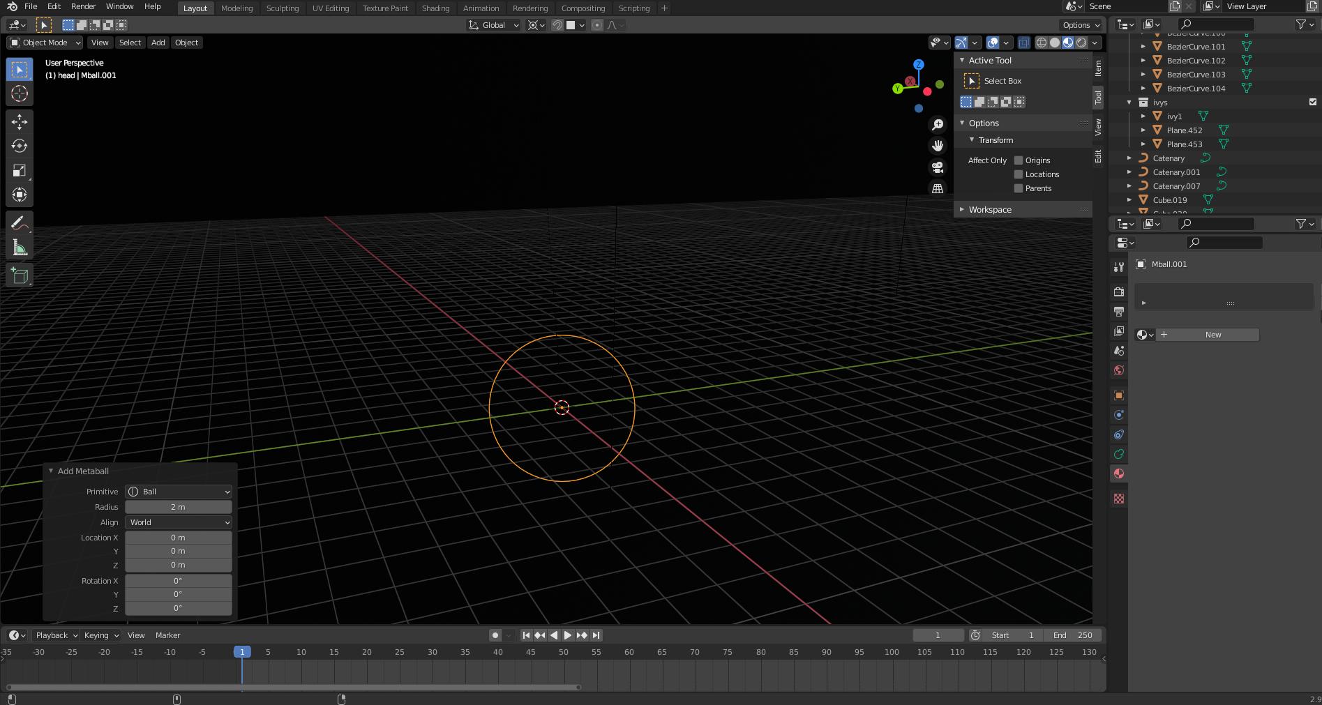
Task: Activate Select Box tool in left toolbar
Action: click(20, 69)
